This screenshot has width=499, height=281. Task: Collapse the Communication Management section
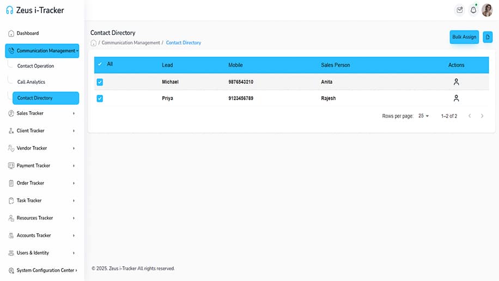click(42, 51)
